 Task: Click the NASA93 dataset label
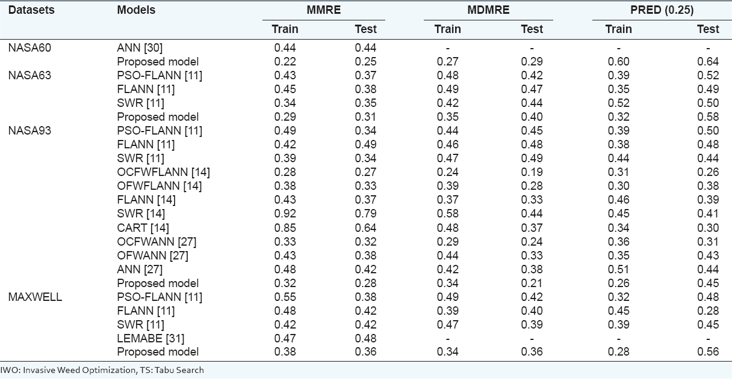[29, 130]
